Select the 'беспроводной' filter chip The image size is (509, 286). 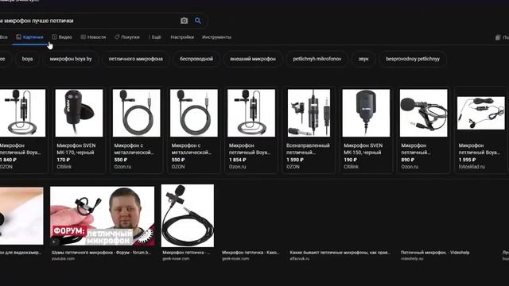pos(196,59)
